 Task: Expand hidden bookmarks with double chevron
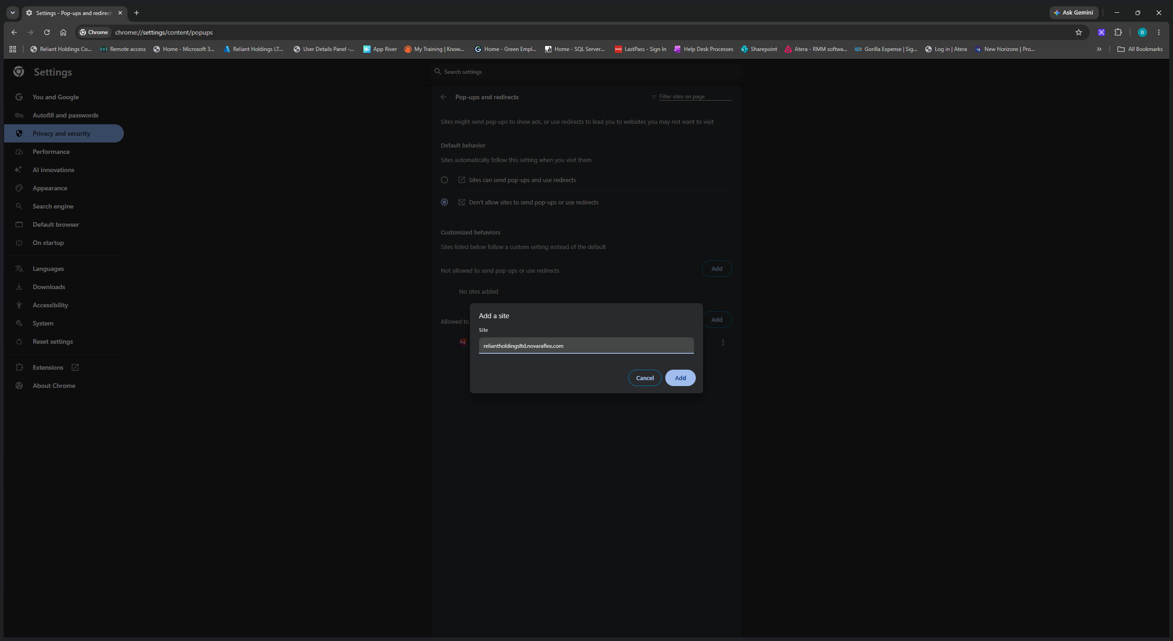pyautogui.click(x=1099, y=49)
